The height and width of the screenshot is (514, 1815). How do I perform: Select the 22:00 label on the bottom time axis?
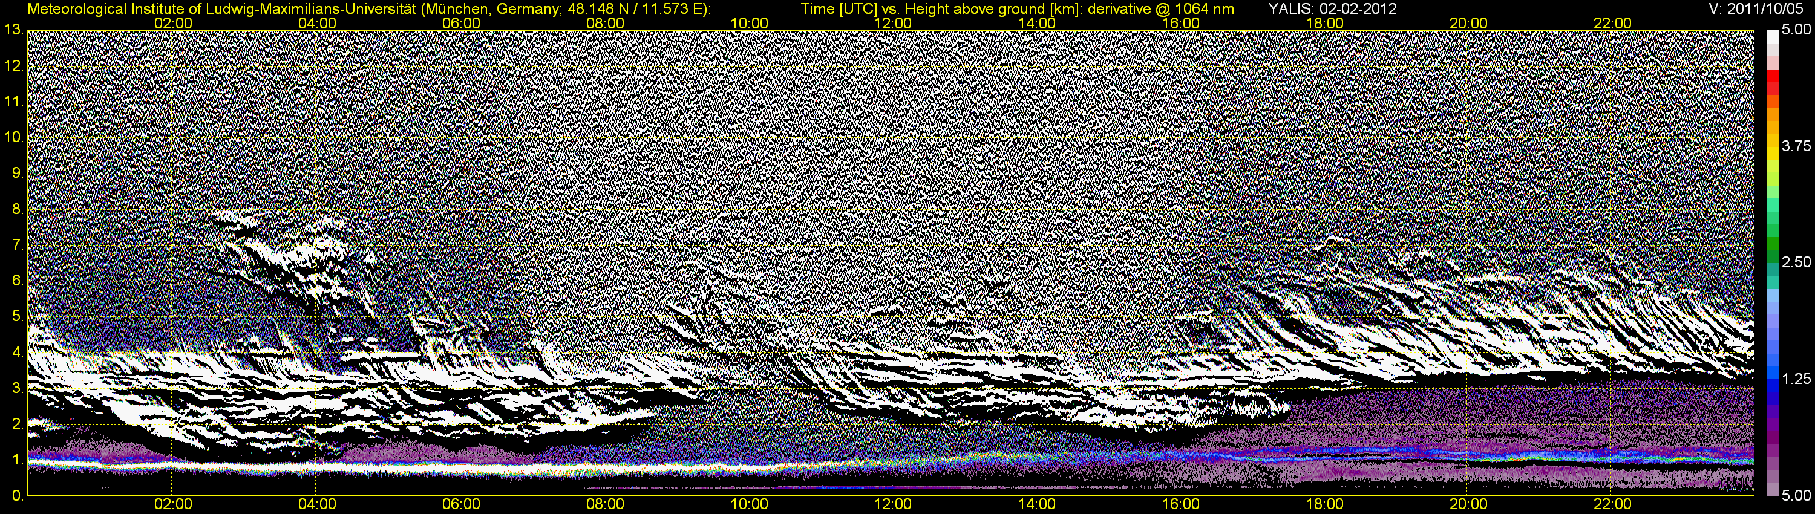tap(1613, 504)
